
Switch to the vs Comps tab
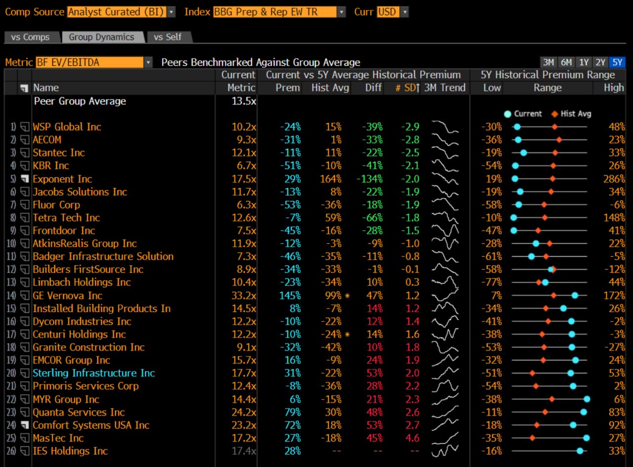[x=32, y=37]
